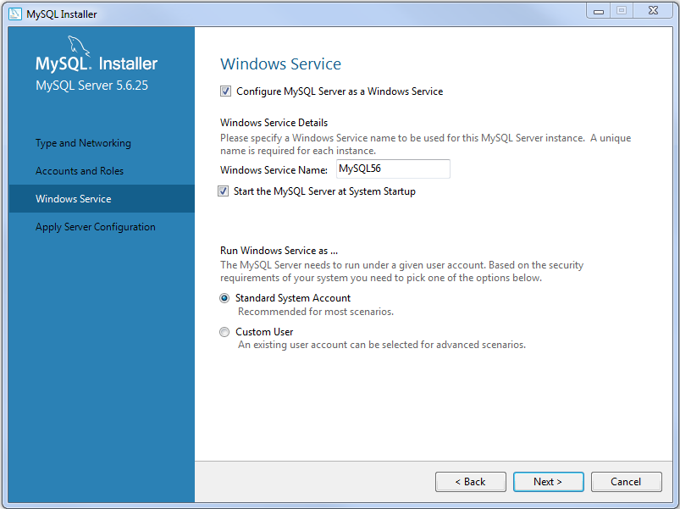Choose the Custom User radio button
Screen dimensions: 680x509
(224, 332)
